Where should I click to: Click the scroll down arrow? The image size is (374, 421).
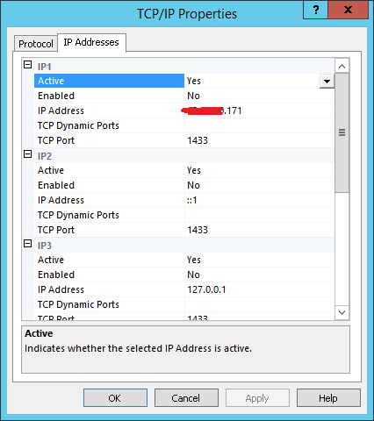342,312
